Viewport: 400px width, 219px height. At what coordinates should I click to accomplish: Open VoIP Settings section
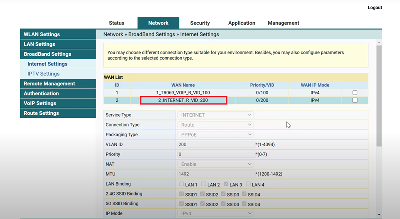point(40,103)
